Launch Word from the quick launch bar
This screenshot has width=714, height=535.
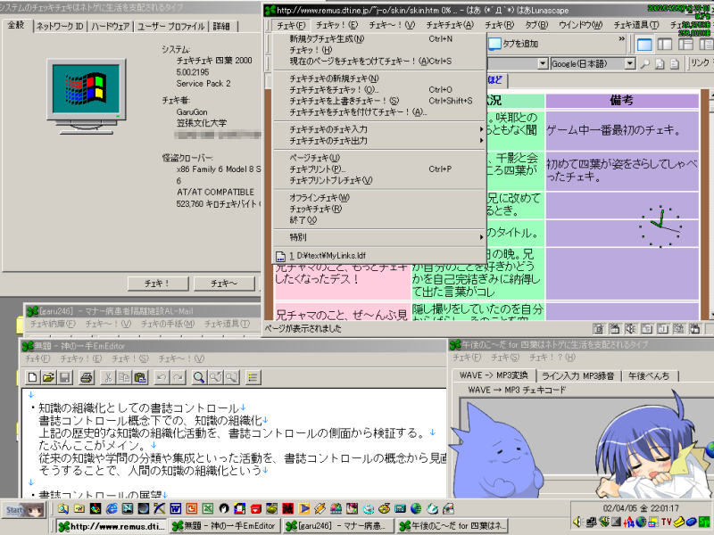(175, 508)
